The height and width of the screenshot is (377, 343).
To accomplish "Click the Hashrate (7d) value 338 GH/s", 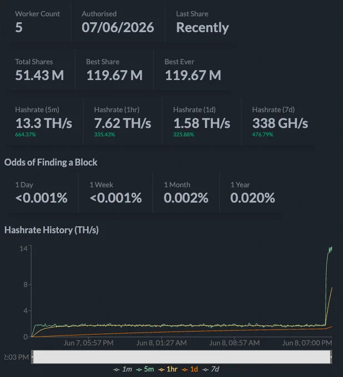I will coord(280,123).
